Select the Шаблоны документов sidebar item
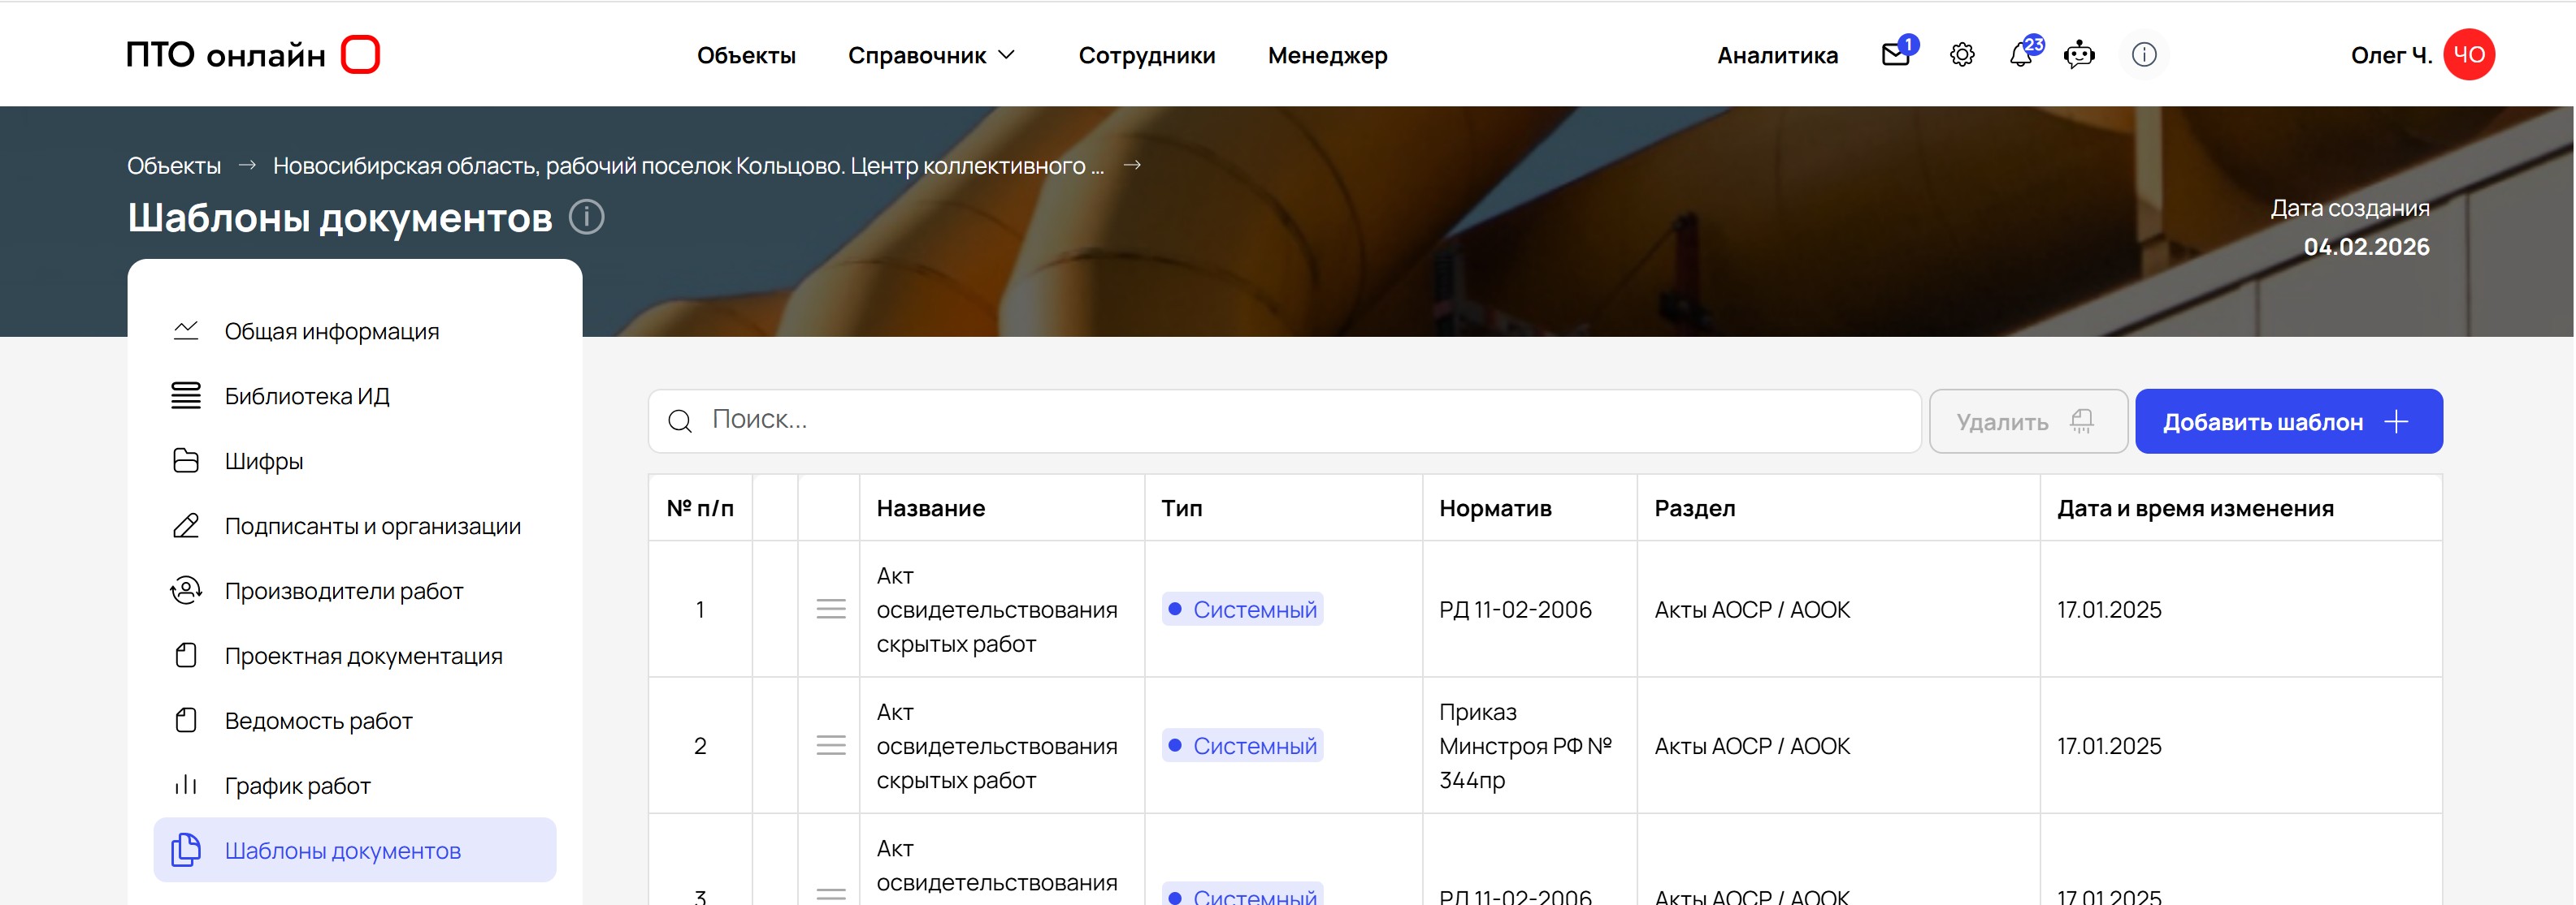The image size is (2576, 905). point(355,850)
